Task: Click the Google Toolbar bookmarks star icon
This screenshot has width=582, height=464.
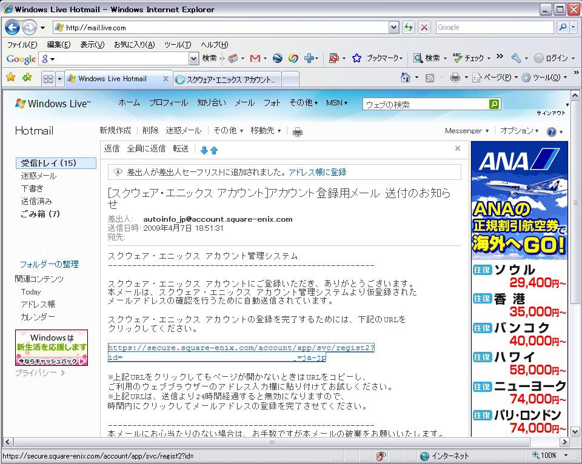Action: [x=356, y=58]
